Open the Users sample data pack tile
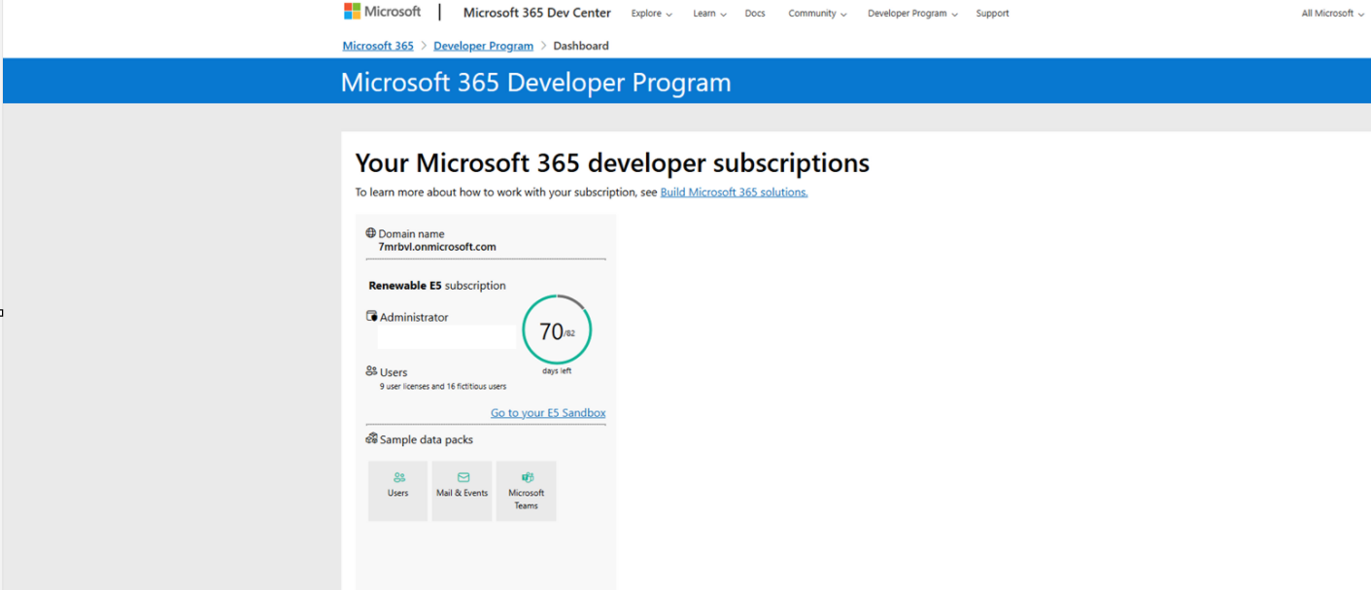Screen dimensions: 1371x590 tap(397, 491)
